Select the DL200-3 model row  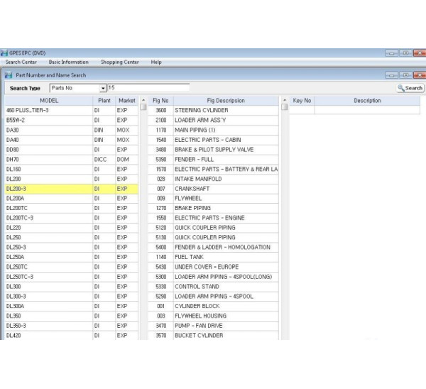[x=47, y=189]
